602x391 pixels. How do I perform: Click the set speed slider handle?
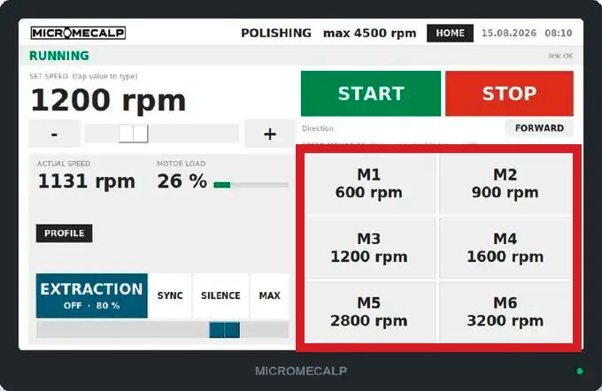[133, 134]
